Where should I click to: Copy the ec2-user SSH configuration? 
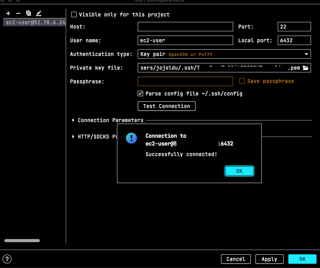coord(28,13)
